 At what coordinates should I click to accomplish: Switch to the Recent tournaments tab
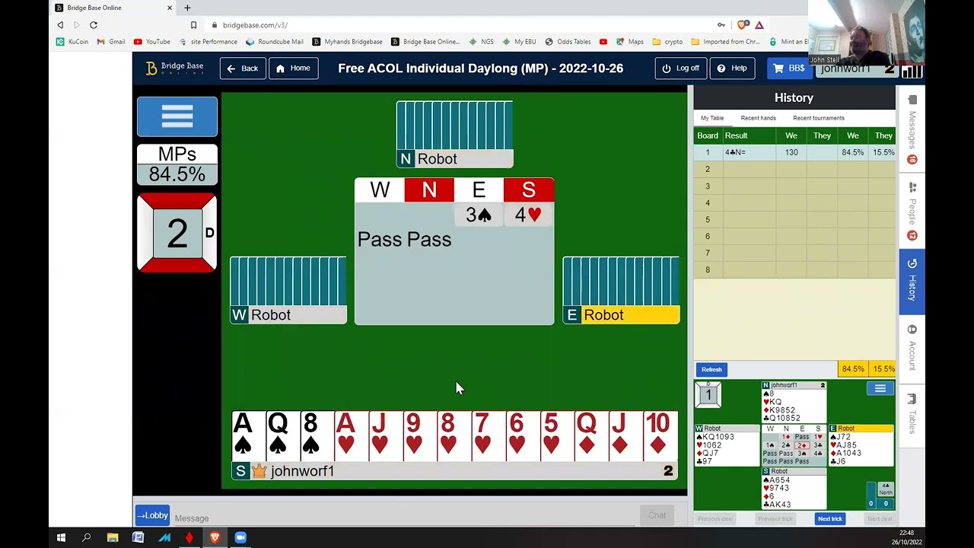pyautogui.click(x=819, y=118)
